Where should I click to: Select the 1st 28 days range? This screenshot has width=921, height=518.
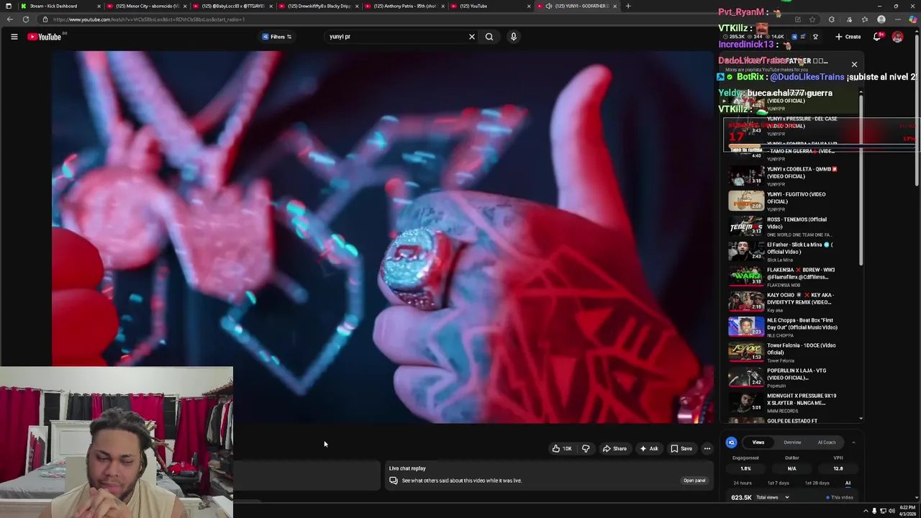817,483
